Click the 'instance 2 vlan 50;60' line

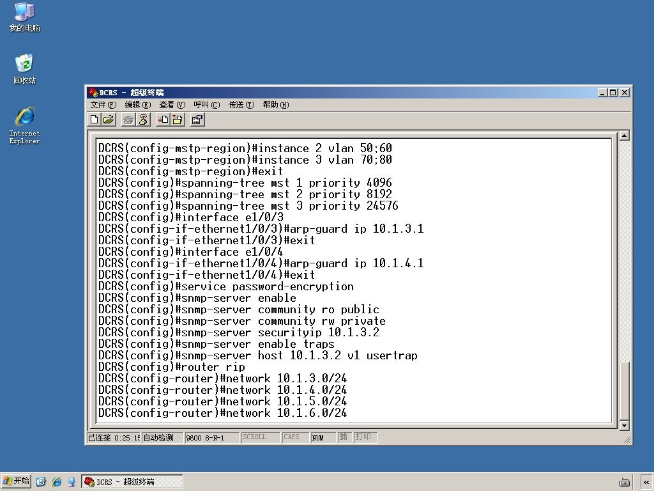point(245,148)
